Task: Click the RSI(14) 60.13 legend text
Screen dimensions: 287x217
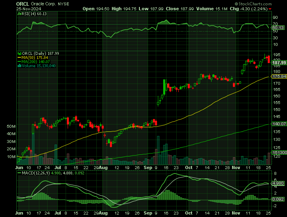Action: tap(34, 14)
